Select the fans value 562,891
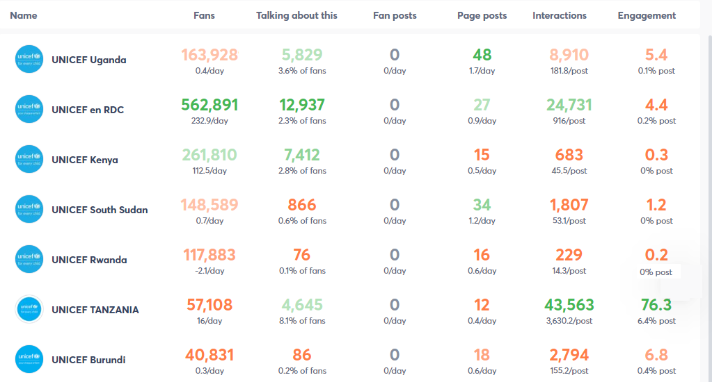This screenshot has height=382, width=712. point(209,105)
